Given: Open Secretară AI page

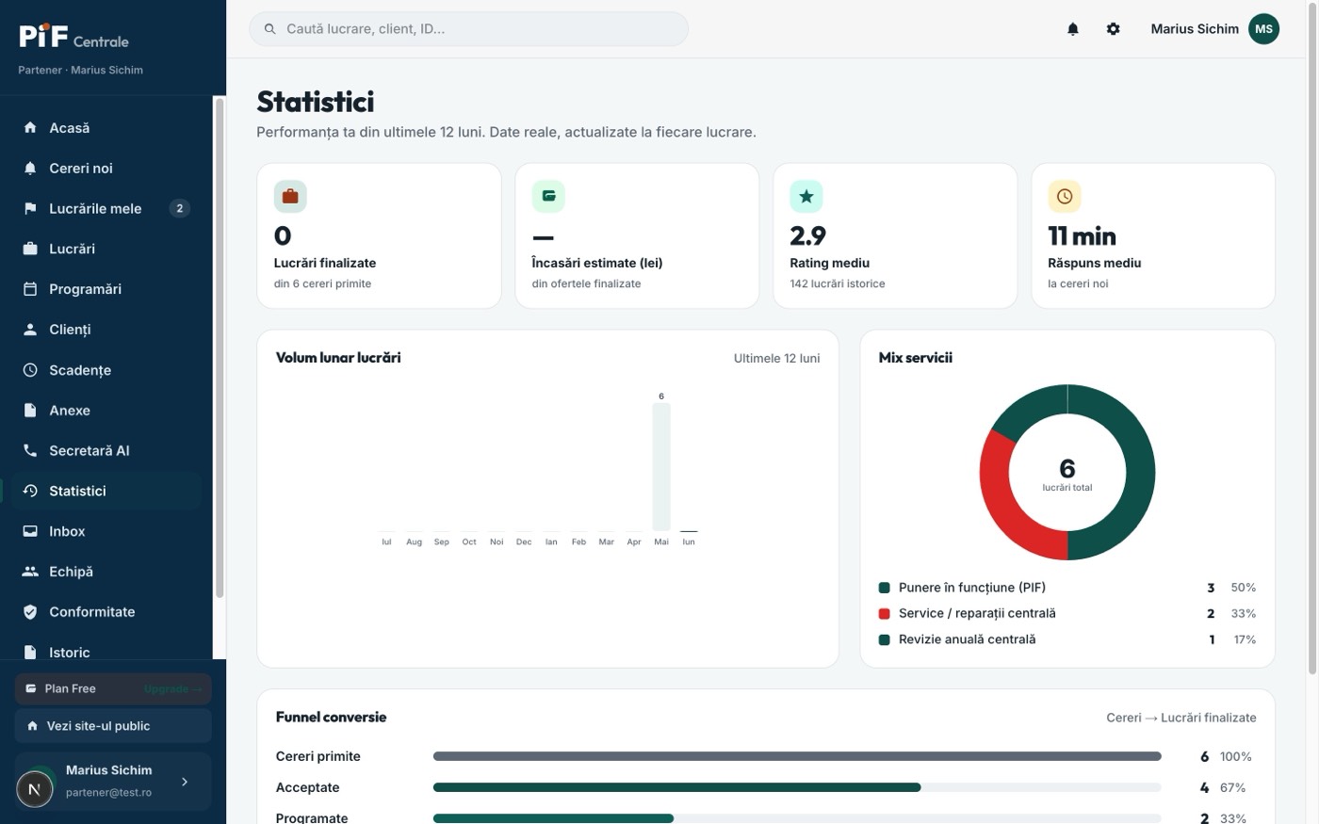Looking at the screenshot, I should pyautogui.click(x=106, y=450).
